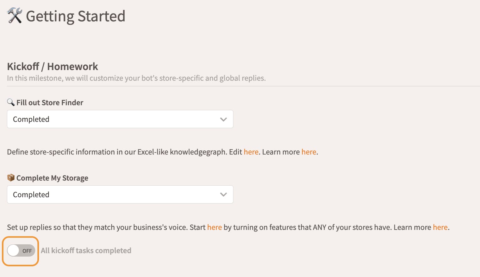Click the chevron arrow in My Storage dropdown

point(223,195)
